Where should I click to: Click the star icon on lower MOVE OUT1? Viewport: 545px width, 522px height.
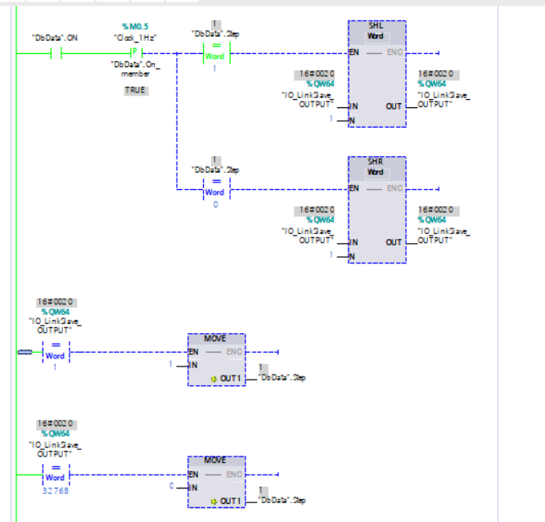coord(213,501)
